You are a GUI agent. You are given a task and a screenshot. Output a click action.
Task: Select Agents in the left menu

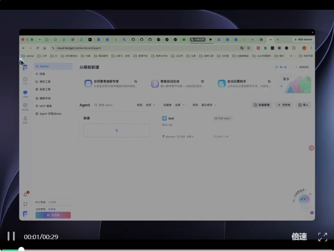pos(53,66)
